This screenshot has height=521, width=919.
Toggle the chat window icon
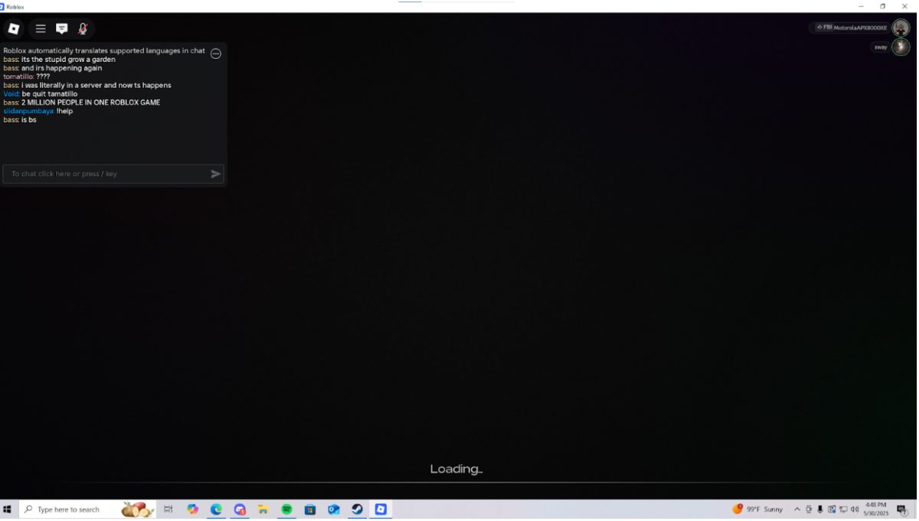pyautogui.click(x=62, y=29)
